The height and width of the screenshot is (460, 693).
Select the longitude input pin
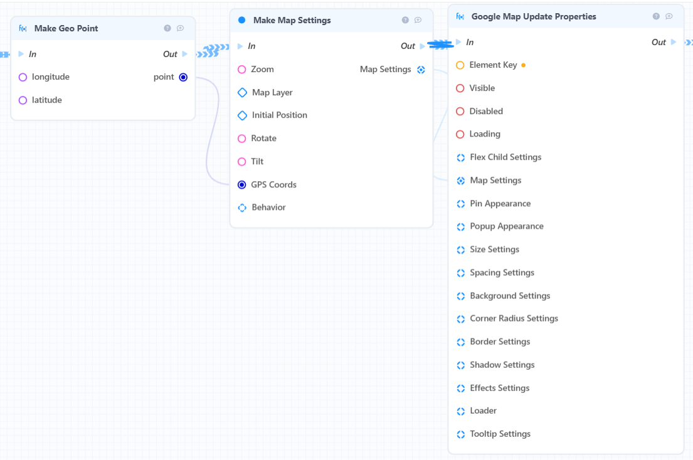(23, 77)
